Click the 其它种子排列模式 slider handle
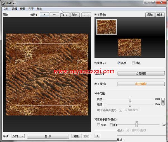This screenshot has height=142, width=168. coord(137,124)
